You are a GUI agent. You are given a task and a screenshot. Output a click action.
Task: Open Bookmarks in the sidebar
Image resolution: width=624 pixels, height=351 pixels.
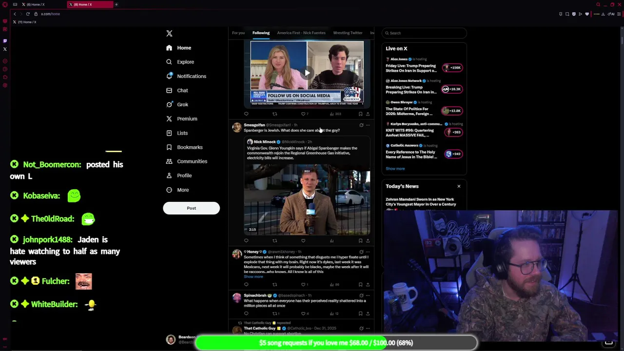tap(184, 147)
